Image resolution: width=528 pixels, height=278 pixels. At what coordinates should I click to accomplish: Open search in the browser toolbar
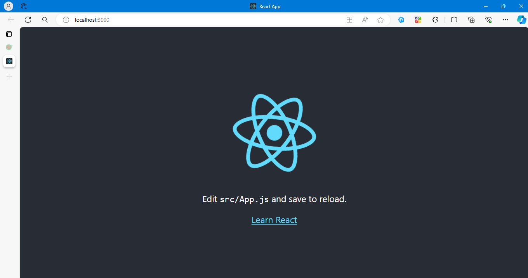pyautogui.click(x=45, y=20)
